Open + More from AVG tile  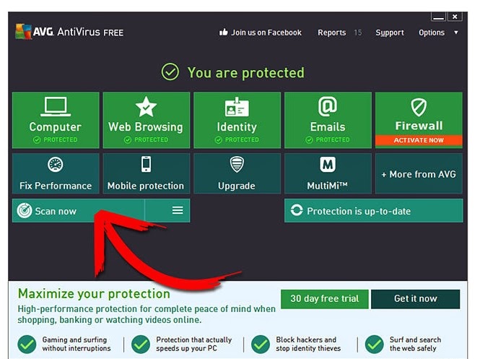pyautogui.click(x=419, y=173)
